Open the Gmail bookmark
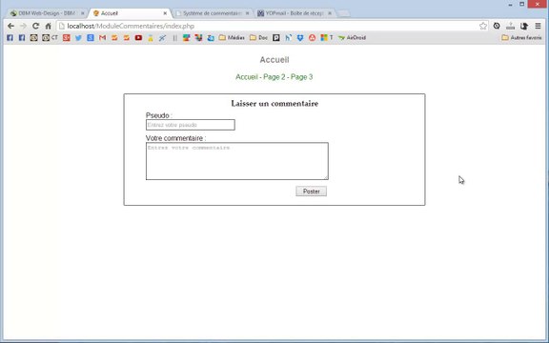This screenshot has width=549, height=343. [x=102, y=37]
